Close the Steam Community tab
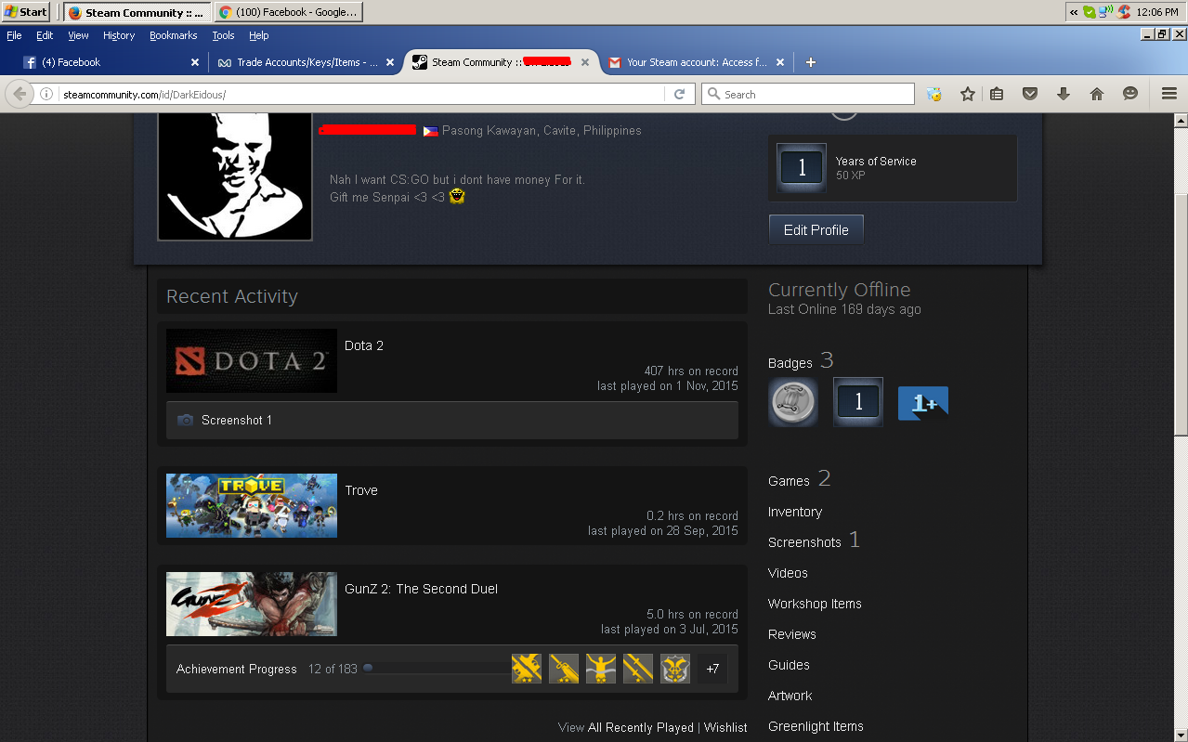 pyautogui.click(x=585, y=62)
